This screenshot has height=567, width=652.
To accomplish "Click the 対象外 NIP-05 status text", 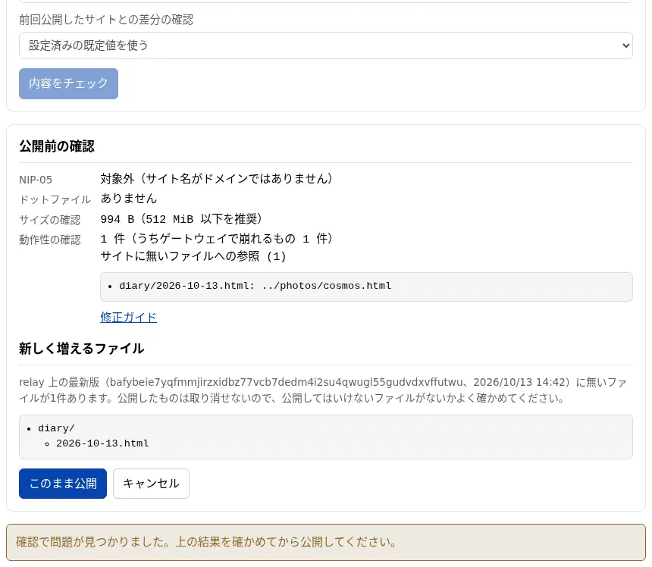I will (216, 179).
